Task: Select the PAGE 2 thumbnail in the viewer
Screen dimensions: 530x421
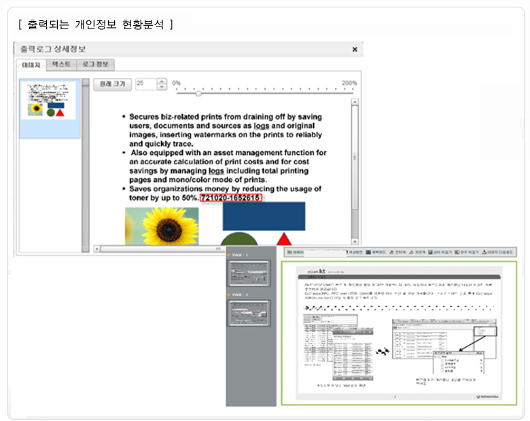Action: click(251, 316)
